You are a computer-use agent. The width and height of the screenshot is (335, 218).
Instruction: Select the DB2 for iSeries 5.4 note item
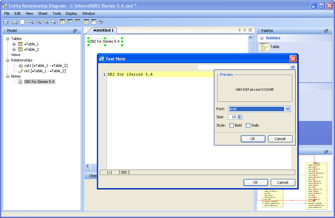(40, 82)
